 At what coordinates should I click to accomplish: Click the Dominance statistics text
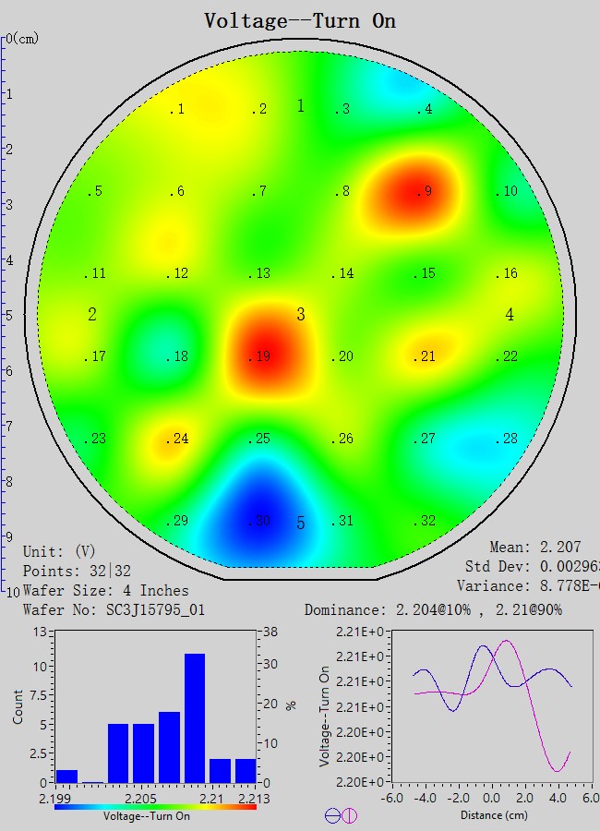[x=433, y=610]
